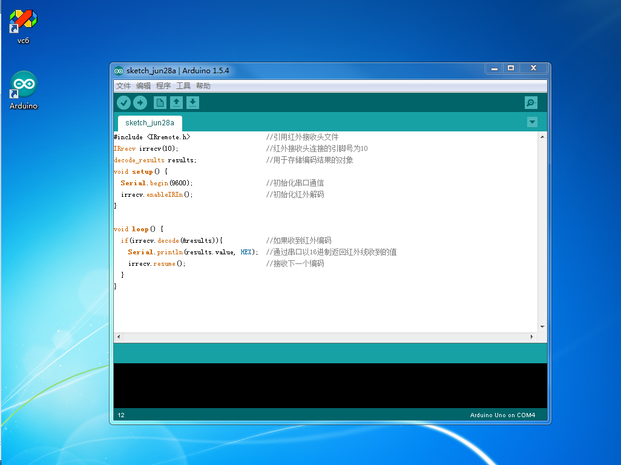The image size is (621, 465).
Task: Click Arduino Uno on COM4 status text
Action: [x=502, y=415]
